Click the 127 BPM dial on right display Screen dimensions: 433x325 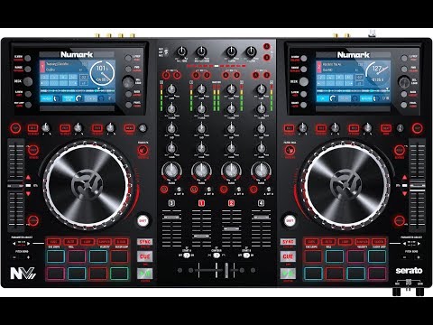pyautogui.click(x=378, y=73)
